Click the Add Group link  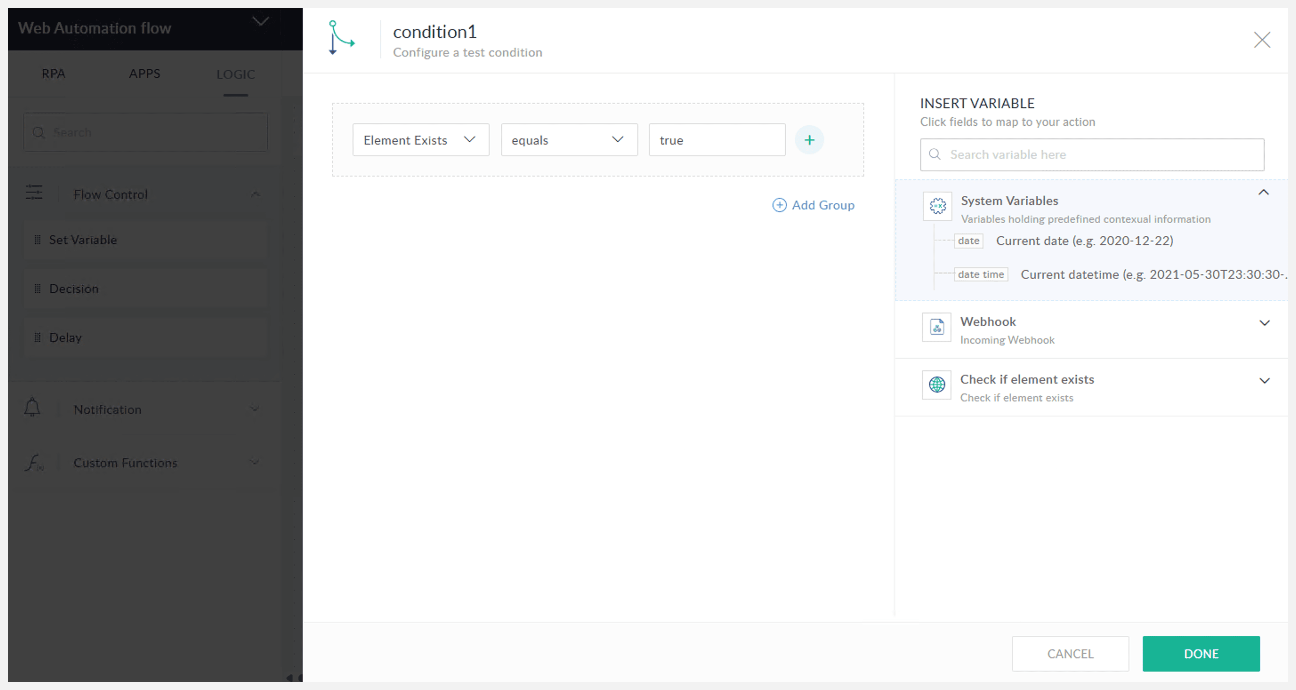[813, 205]
